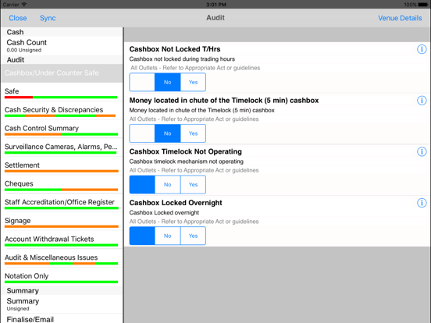The width and height of the screenshot is (431, 323).
Task: Click the Cashbox Timelock Not Operating heading
Action: coord(186,151)
